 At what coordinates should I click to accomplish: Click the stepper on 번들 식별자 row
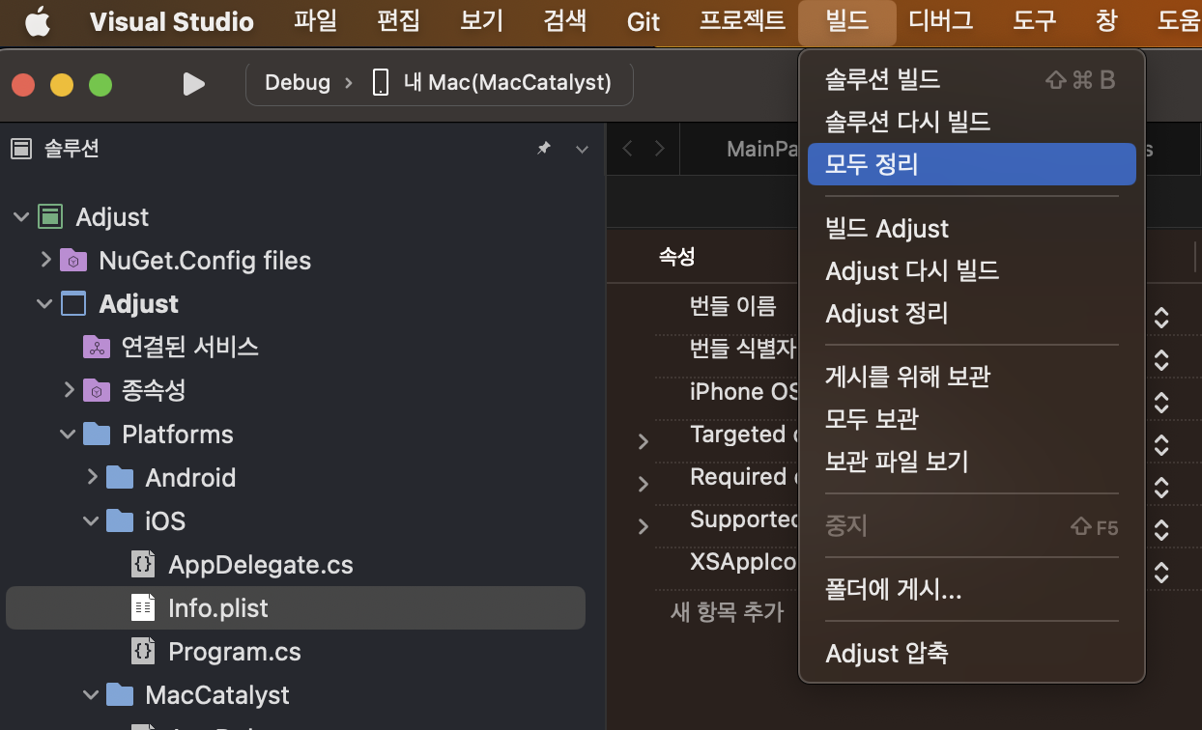click(1161, 360)
